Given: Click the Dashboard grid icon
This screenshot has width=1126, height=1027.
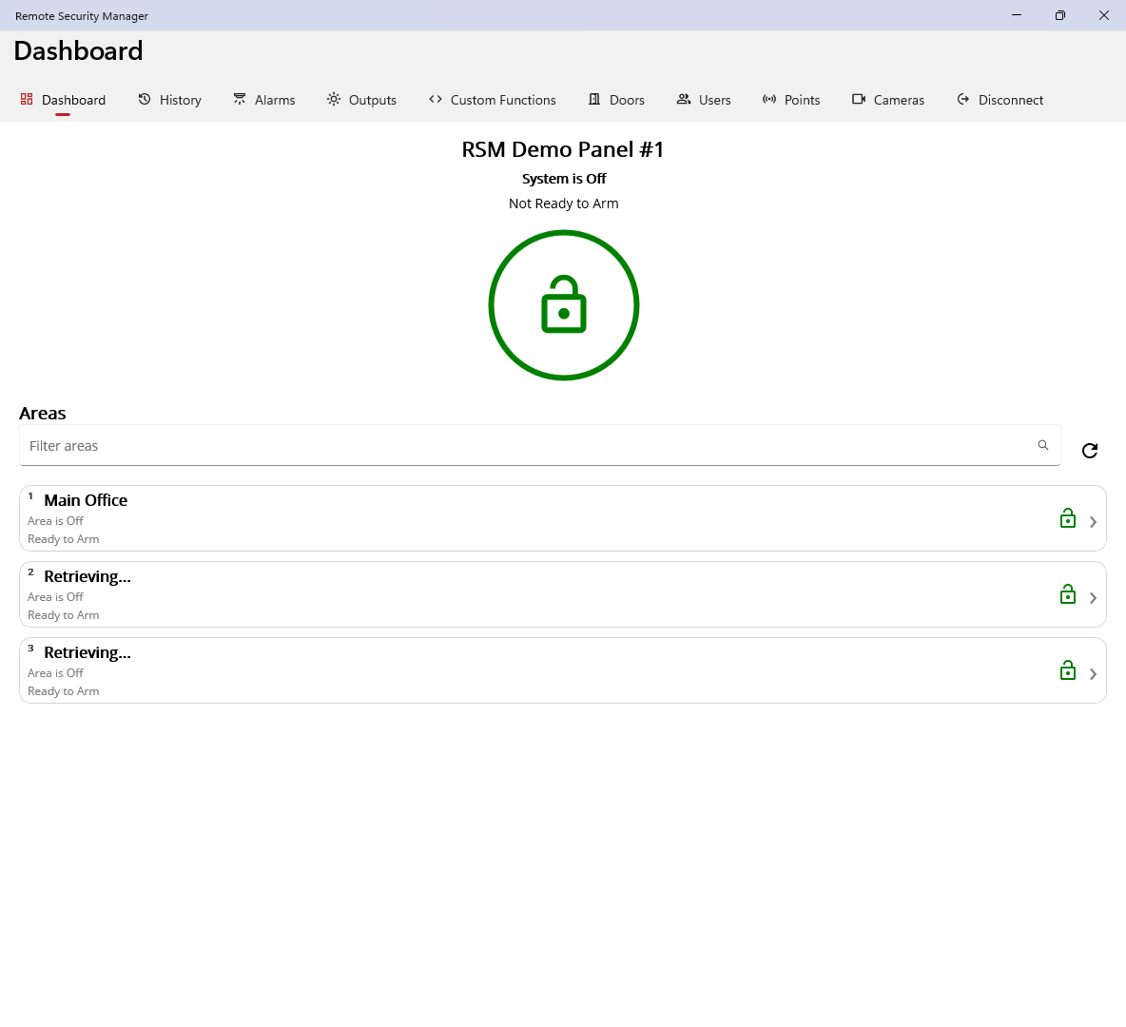Looking at the screenshot, I should click(27, 99).
